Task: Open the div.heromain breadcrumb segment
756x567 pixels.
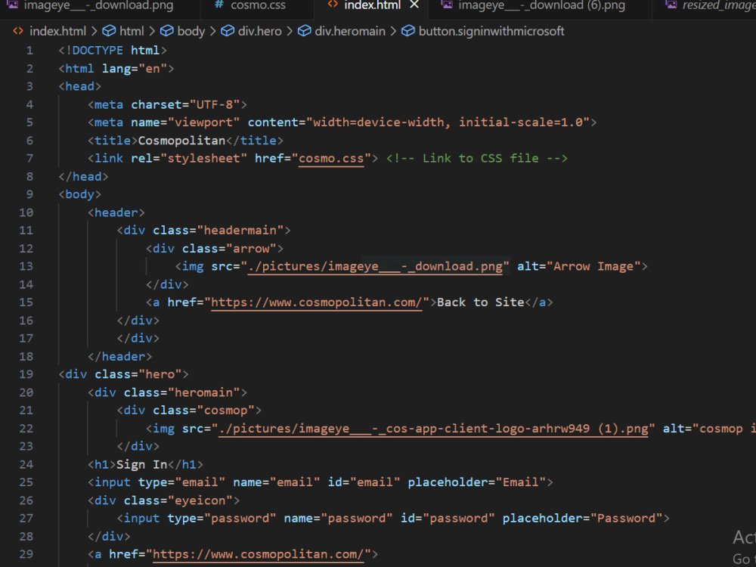Action: pos(350,31)
